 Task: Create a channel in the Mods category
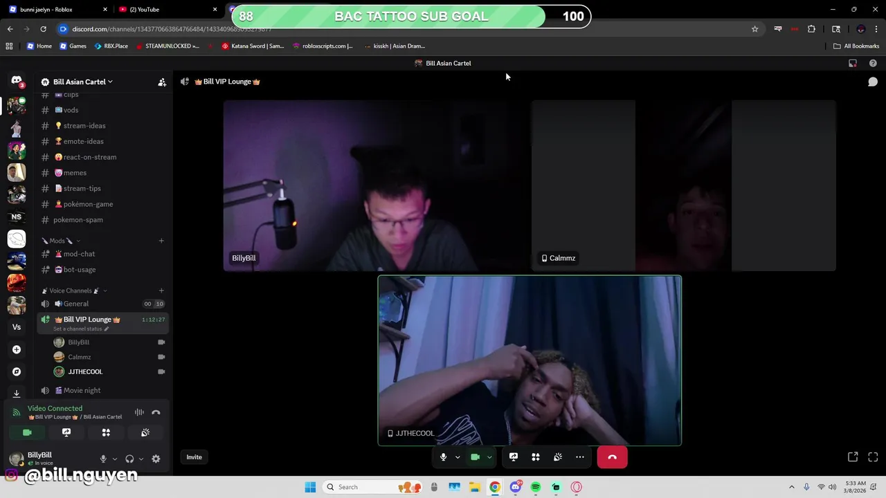[x=161, y=241]
